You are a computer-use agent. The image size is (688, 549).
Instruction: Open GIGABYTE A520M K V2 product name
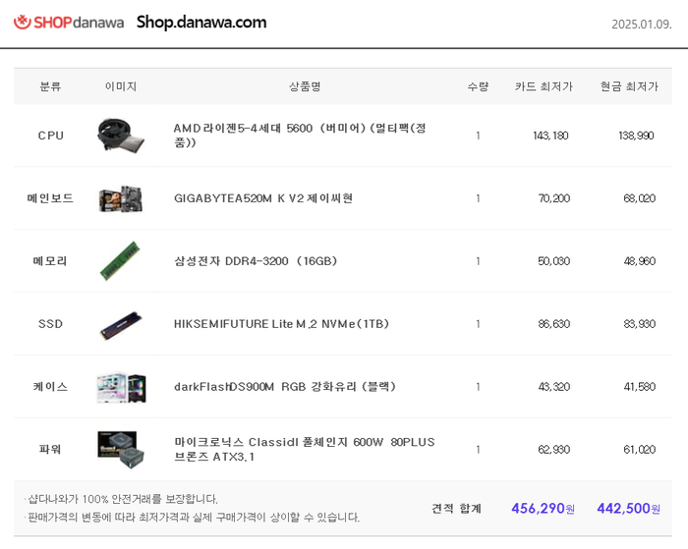[263, 198]
